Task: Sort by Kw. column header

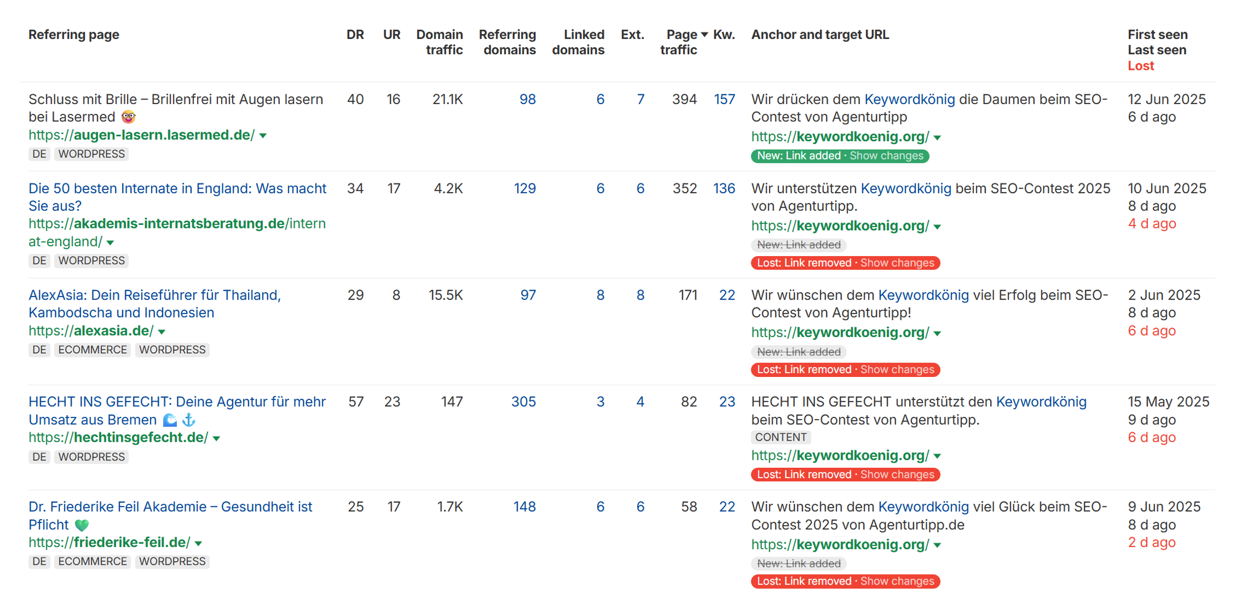Action: [x=724, y=35]
